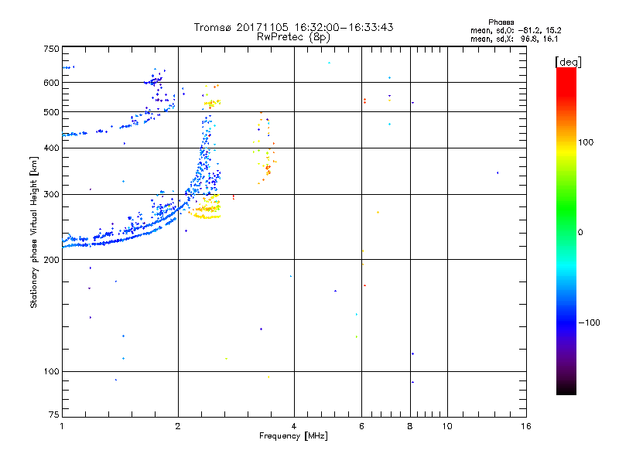Click the RwPretec (8p) subtitle
Screen dimensions: 619x464
pos(294,36)
